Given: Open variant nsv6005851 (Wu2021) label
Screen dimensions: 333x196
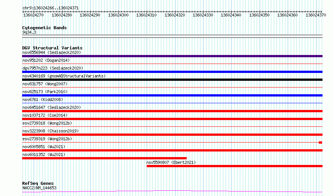Looking at the screenshot, I should [x=44, y=147].
